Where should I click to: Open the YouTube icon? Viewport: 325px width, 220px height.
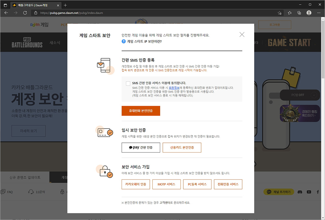pyautogui.click(x=309, y=192)
